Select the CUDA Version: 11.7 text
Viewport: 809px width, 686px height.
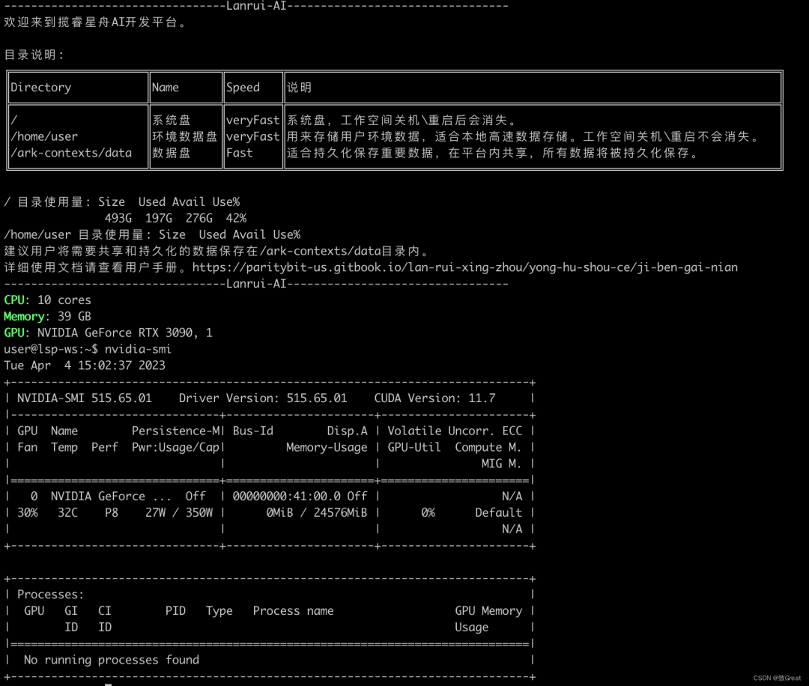434,398
